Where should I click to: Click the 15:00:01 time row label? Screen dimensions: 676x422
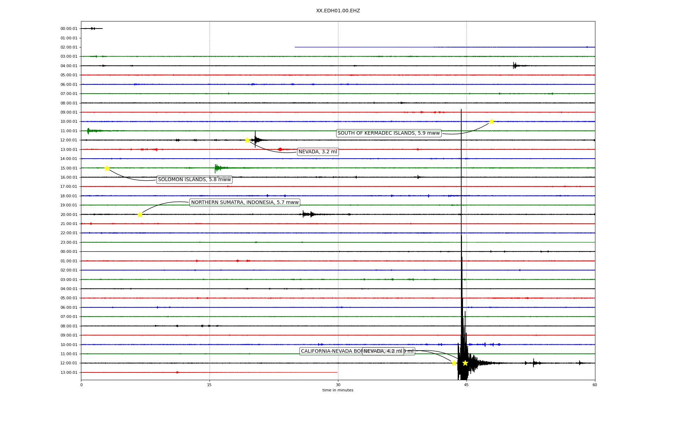pyautogui.click(x=69, y=168)
